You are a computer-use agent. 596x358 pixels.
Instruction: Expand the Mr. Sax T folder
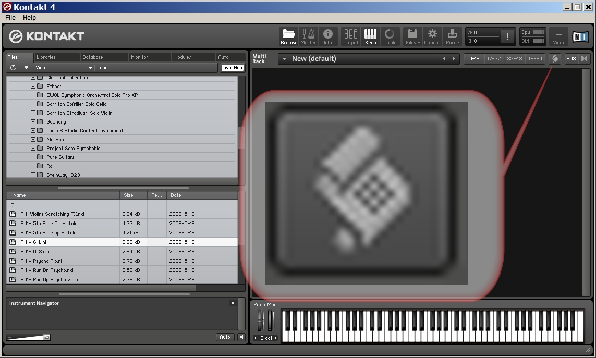click(x=33, y=140)
